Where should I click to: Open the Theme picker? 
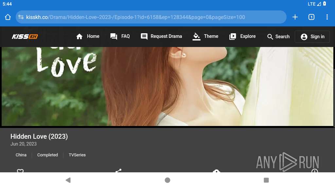(x=205, y=37)
